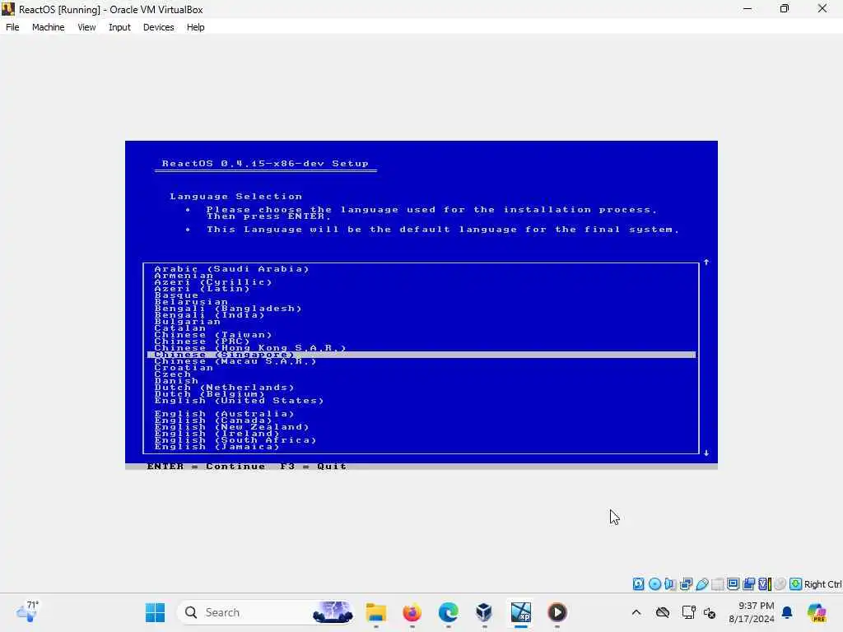Open the clock showing 9:37 PM
This screenshot has height=632, width=843.
752,612
